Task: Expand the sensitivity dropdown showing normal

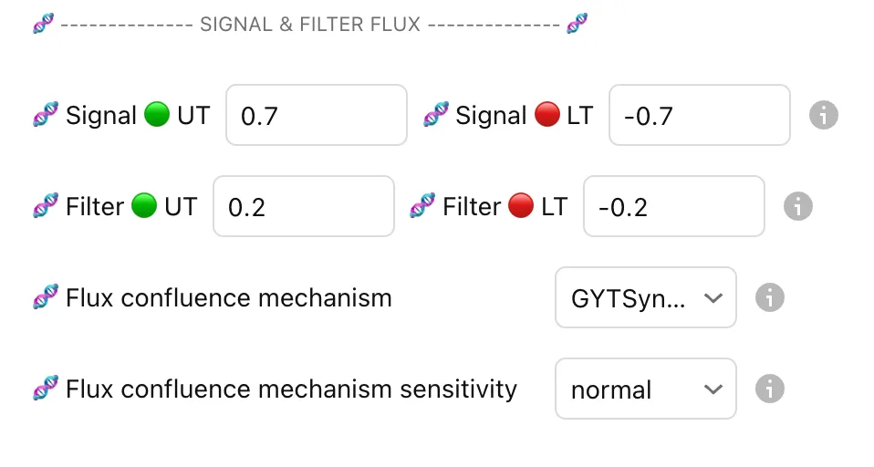Action: (x=645, y=389)
